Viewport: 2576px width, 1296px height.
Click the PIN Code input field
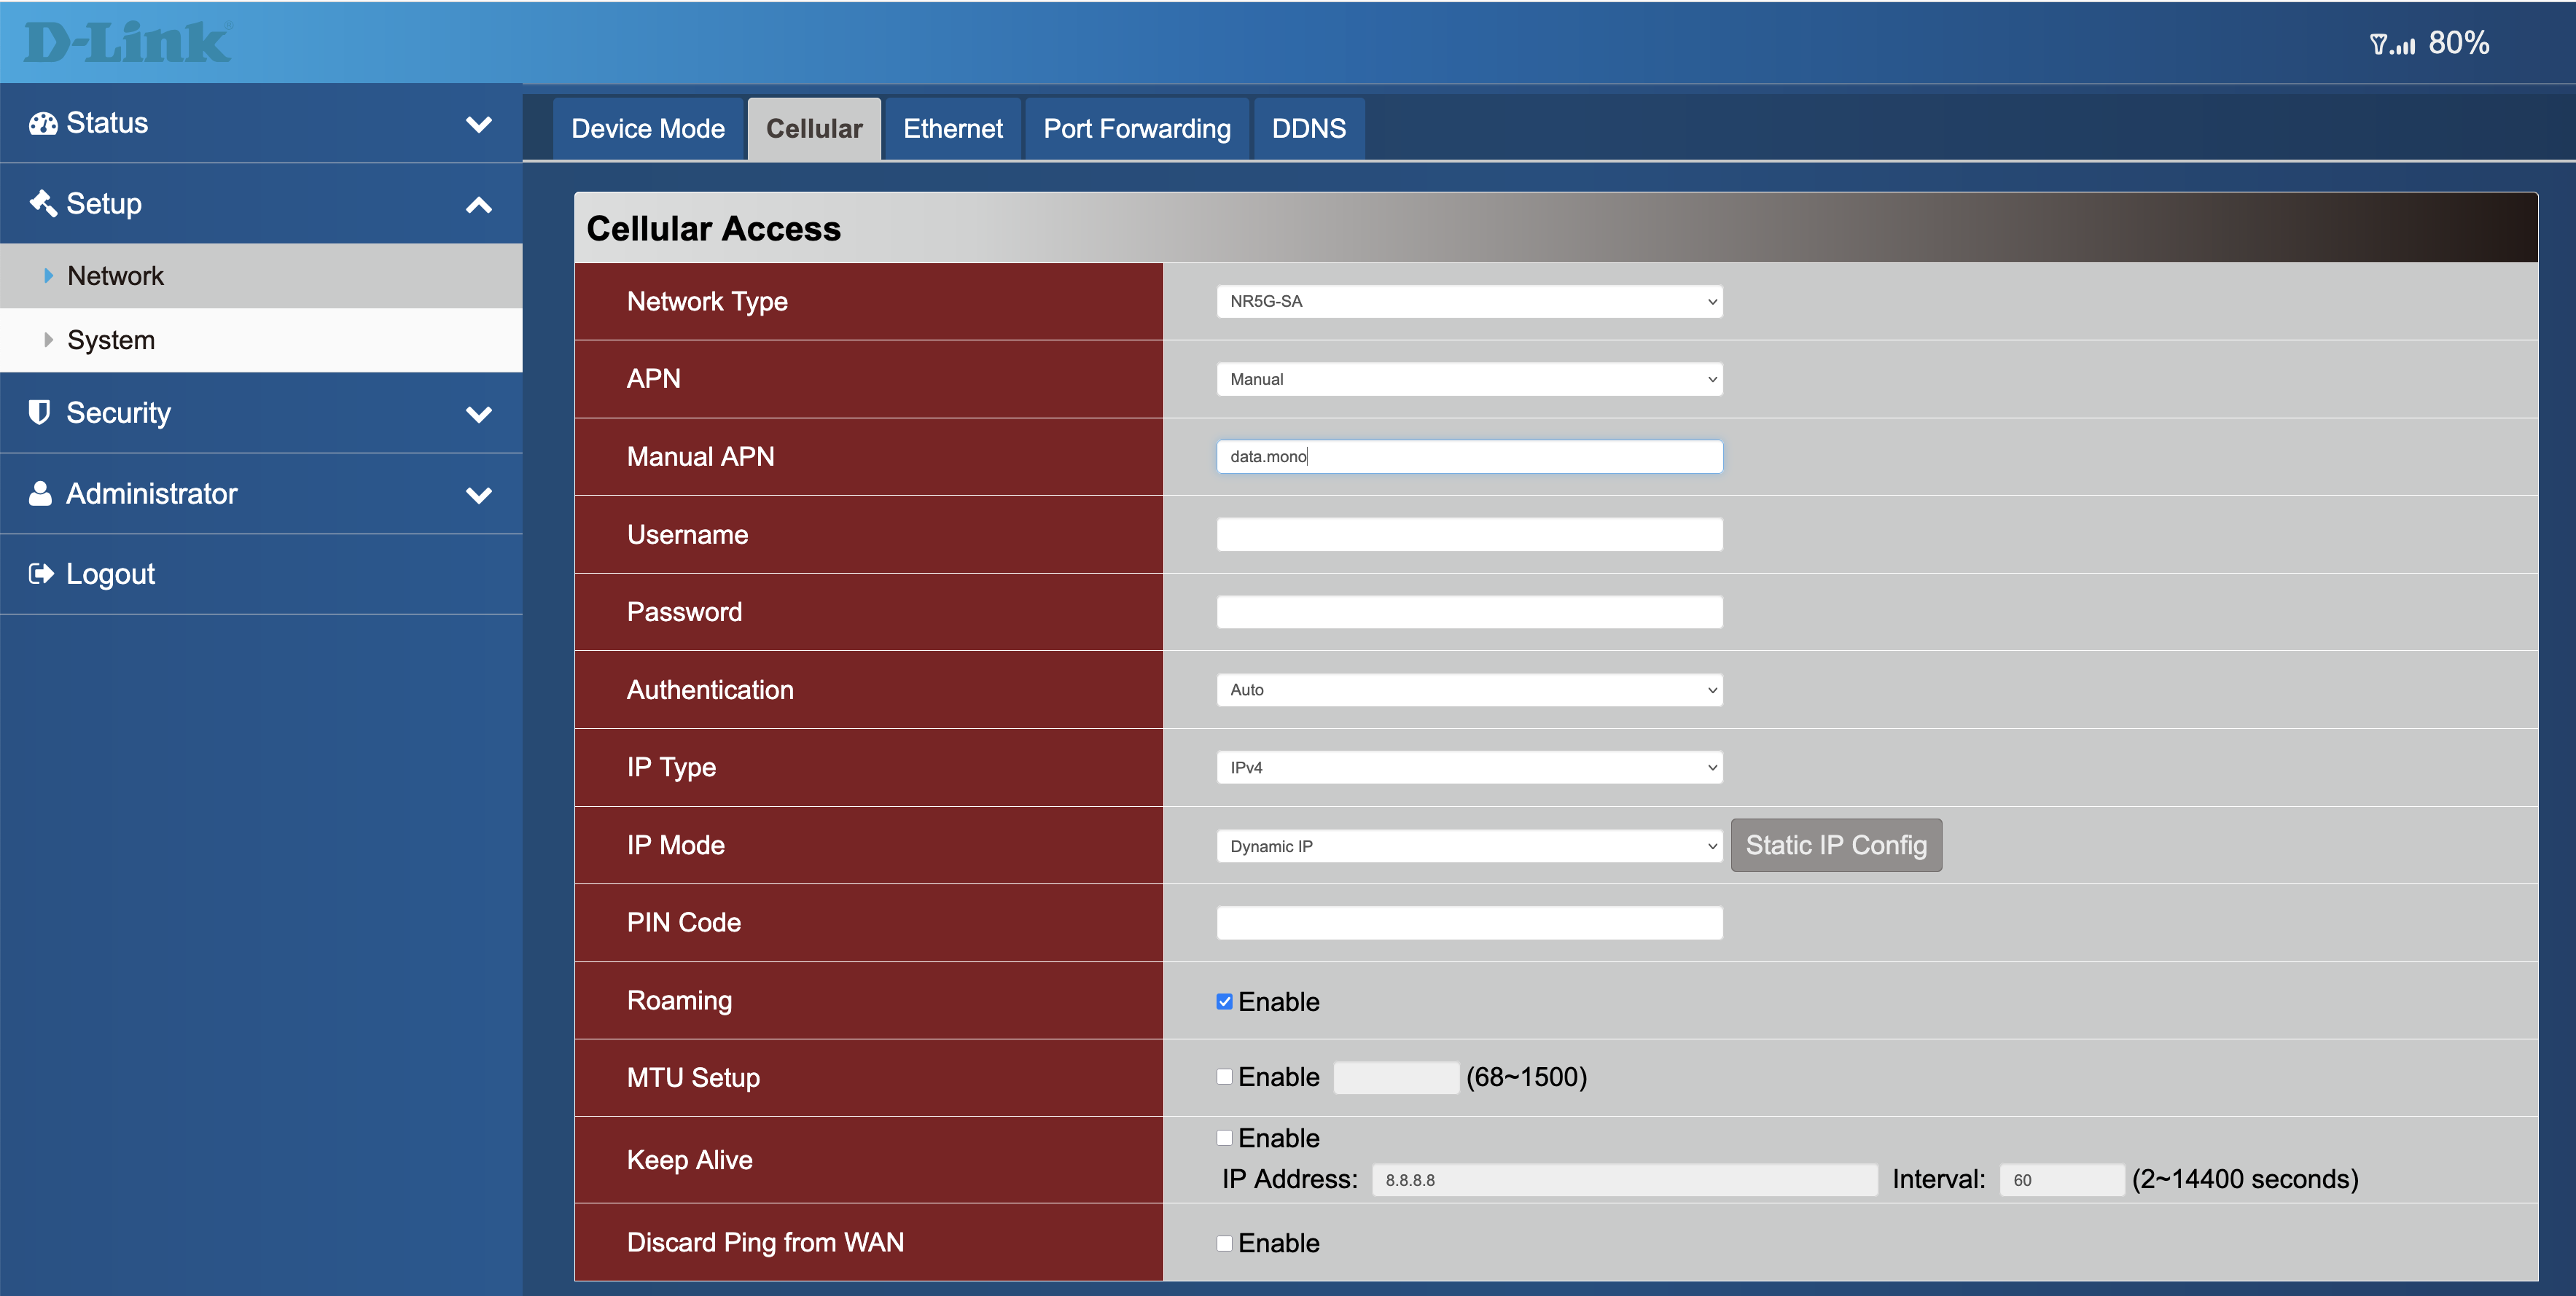[1468, 922]
